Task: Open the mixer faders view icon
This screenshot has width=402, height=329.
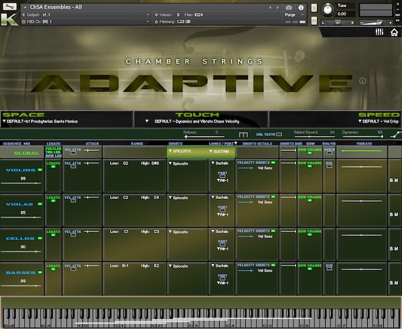Action: [x=379, y=32]
